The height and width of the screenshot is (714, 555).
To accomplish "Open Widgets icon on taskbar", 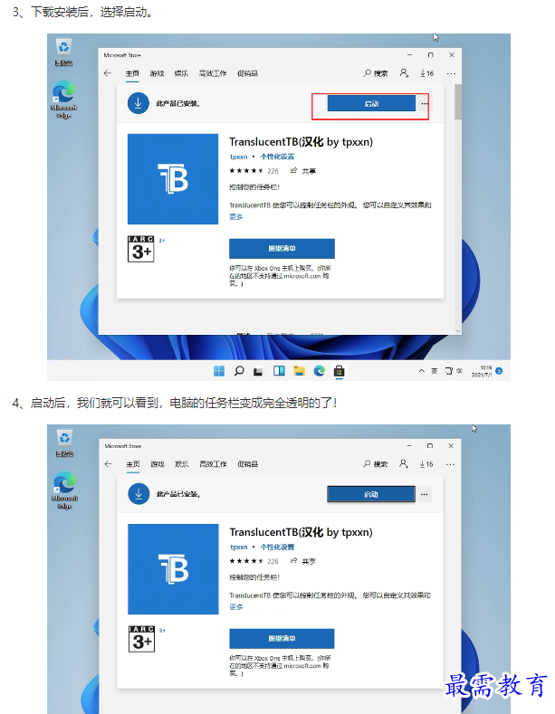I will (x=279, y=371).
